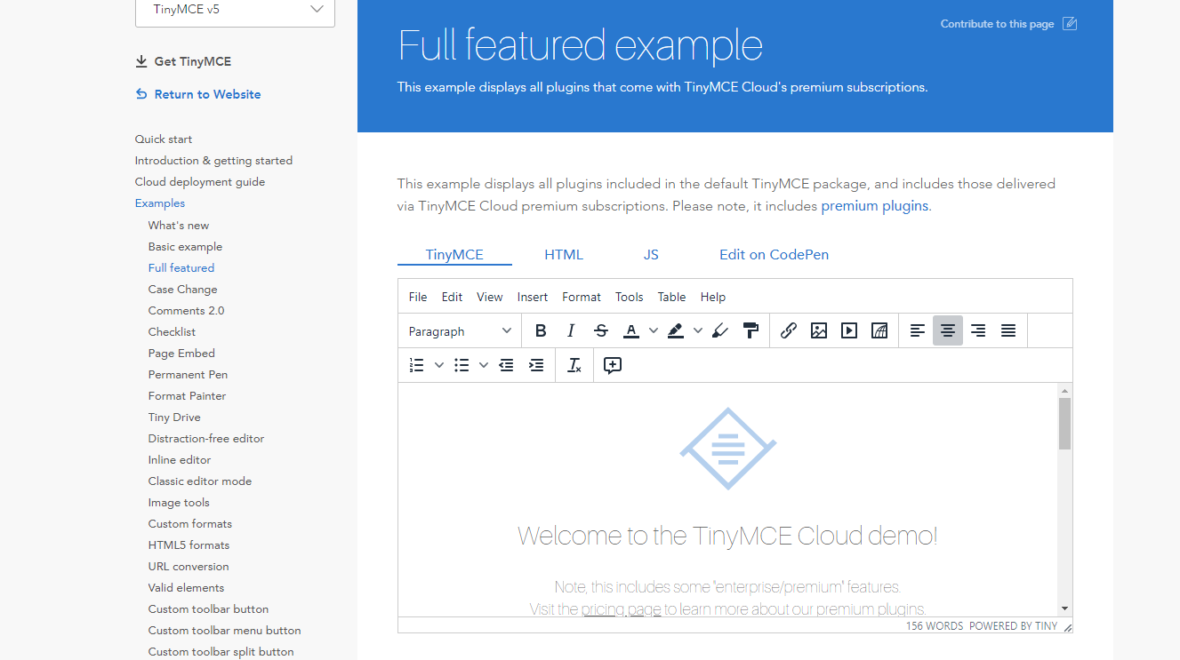Add a comment using the comment icon
This screenshot has height=660, width=1180.
[612, 364]
